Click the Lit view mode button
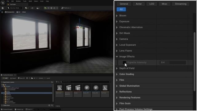 [18, 12]
